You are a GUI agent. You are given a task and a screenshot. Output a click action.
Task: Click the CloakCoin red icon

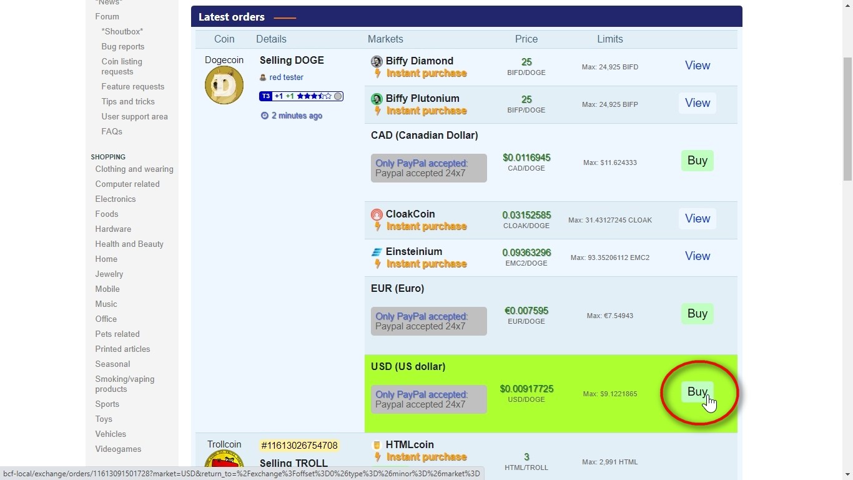377,214
